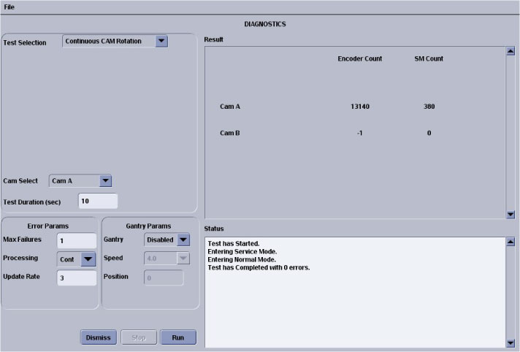
Task: Click the Cam A encoder count value
Action: tap(359, 107)
